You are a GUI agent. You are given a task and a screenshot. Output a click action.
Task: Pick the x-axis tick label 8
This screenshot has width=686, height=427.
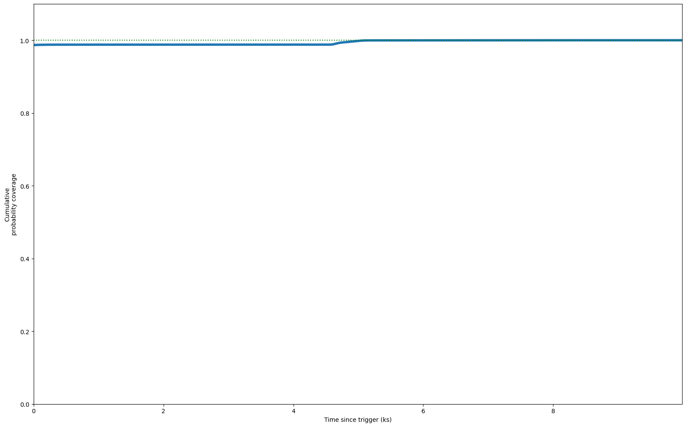[x=553, y=411]
